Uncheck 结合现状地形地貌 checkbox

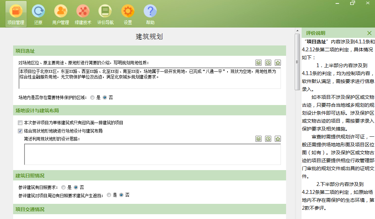pyautogui.click(x=20, y=131)
